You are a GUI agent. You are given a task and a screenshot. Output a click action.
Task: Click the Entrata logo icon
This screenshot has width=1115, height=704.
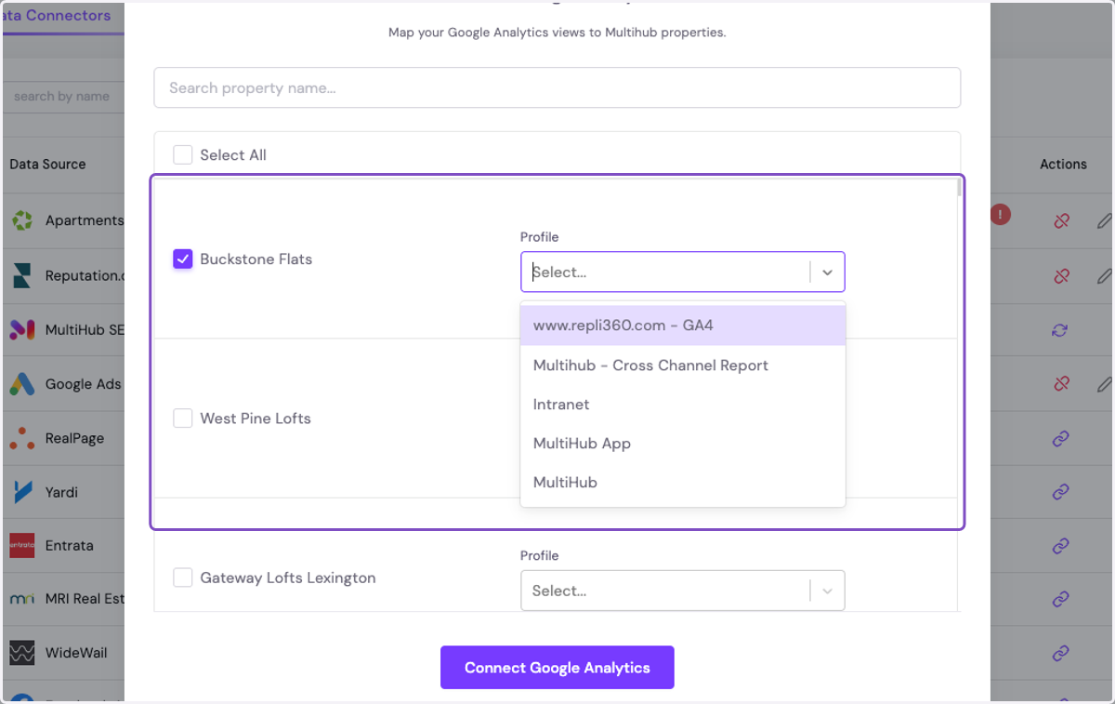(21, 545)
